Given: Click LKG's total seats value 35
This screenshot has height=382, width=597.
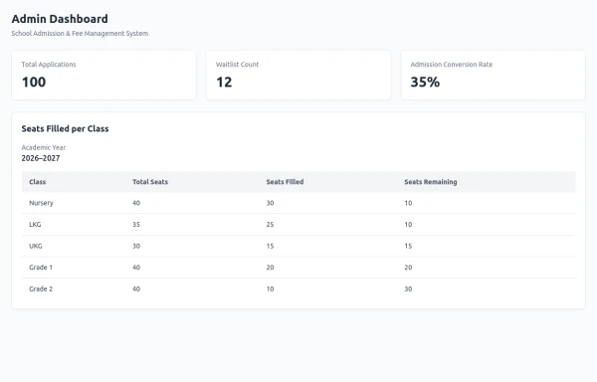Looking at the screenshot, I should point(136,225).
